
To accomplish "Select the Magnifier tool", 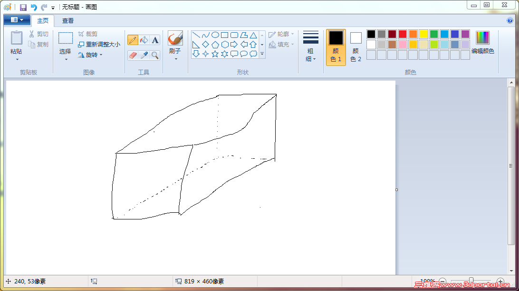I will point(155,55).
